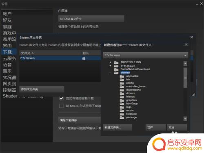Click the music folder icon

(x=122, y=111)
